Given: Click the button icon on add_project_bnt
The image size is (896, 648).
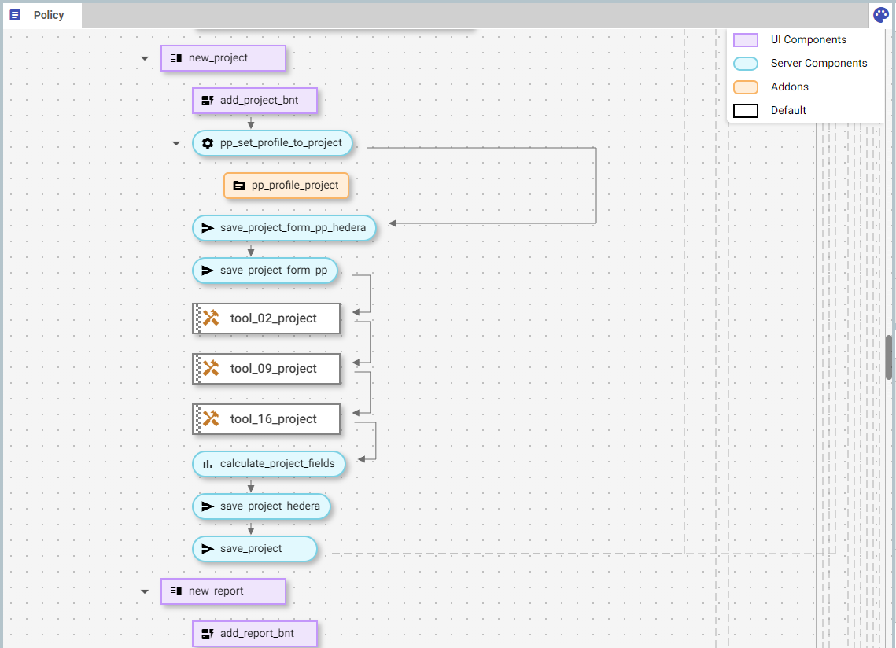Looking at the screenshot, I should (x=208, y=101).
